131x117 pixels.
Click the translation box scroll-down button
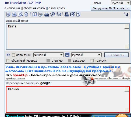[x=127, y=110]
